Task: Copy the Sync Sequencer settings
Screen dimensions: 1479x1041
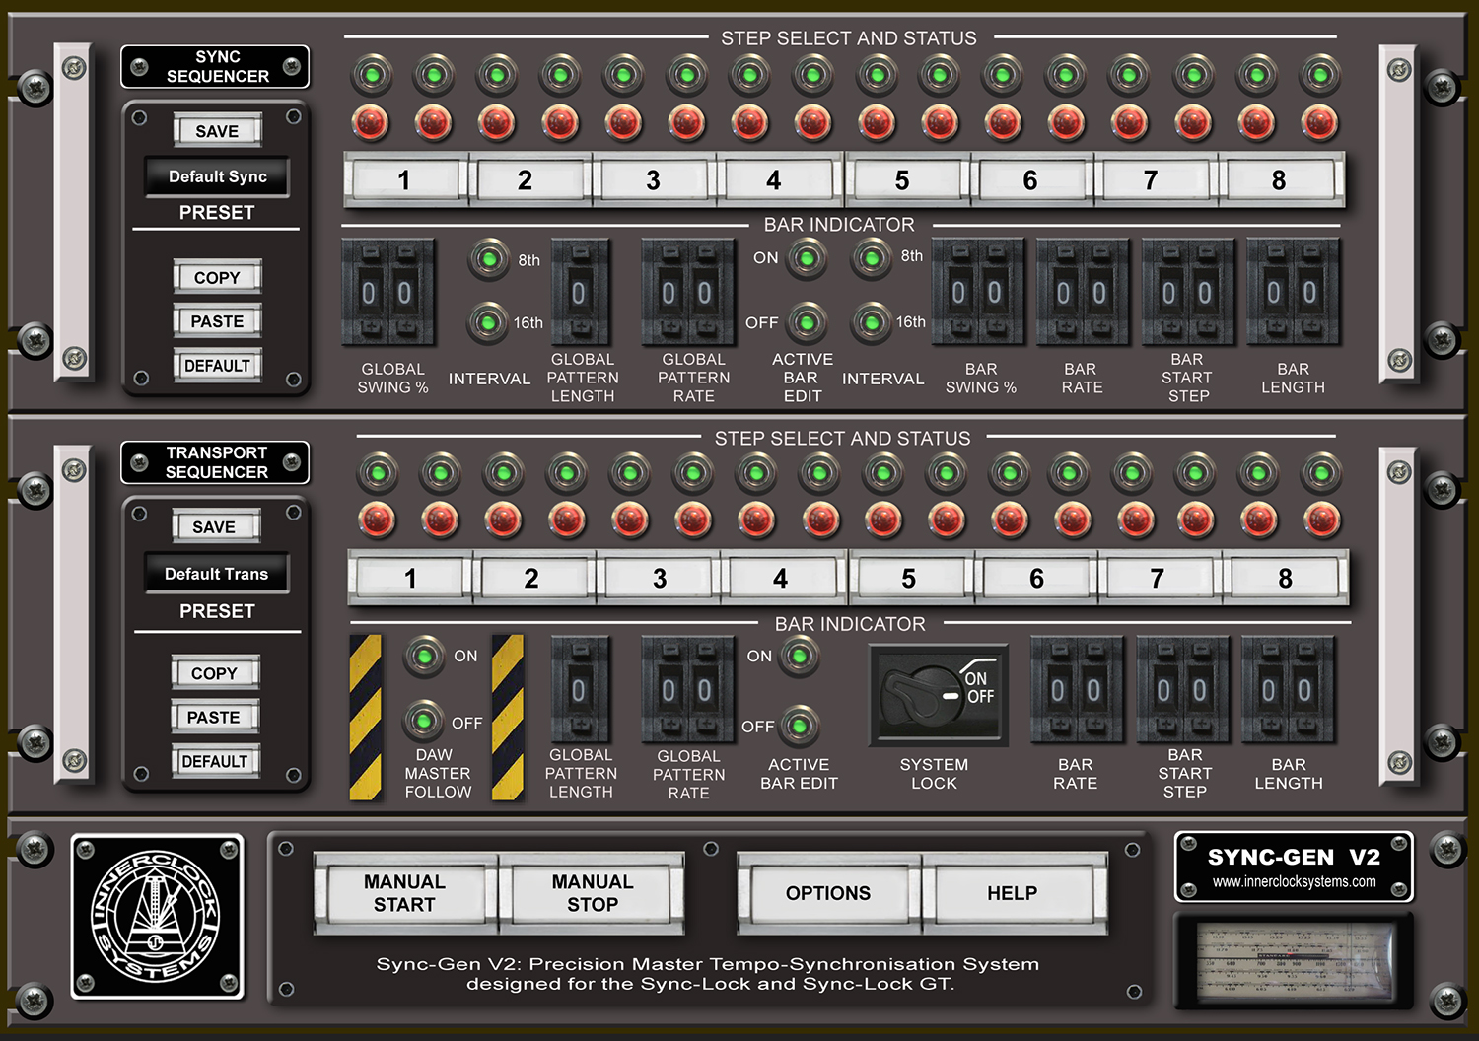Action: pos(217,277)
